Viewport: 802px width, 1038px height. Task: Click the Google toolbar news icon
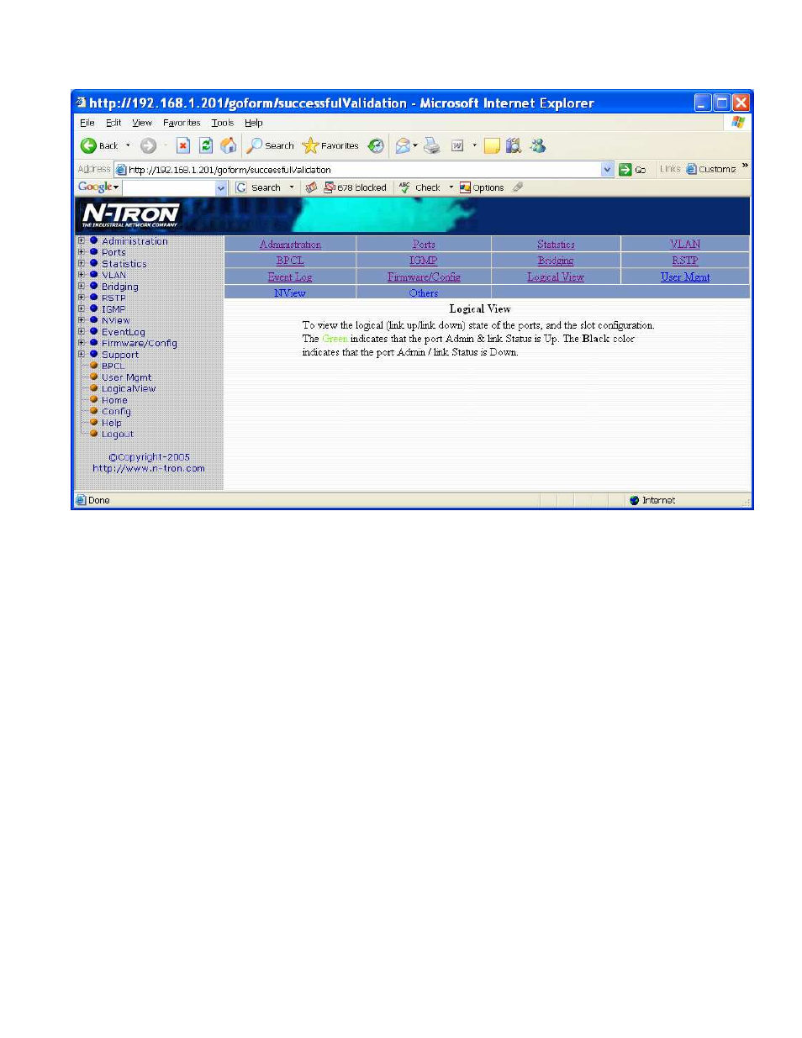pyautogui.click(x=311, y=187)
